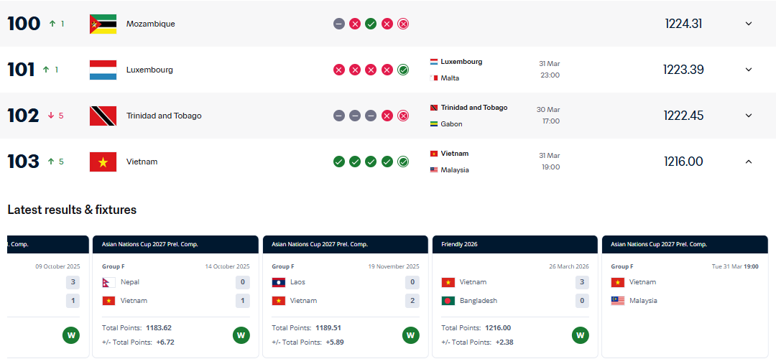This screenshot has height=364, width=776.
Task: Click the green W badge on Nepal match card
Action: [241, 335]
